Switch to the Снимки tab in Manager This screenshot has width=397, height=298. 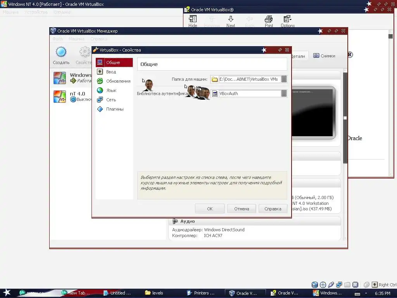click(x=325, y=56)
